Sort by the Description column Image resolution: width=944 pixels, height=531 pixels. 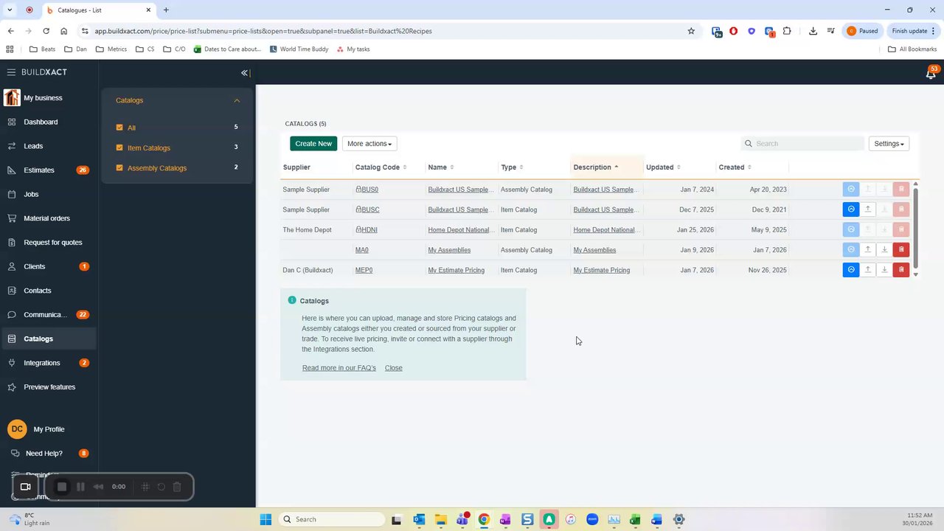(x=596, y=167)
